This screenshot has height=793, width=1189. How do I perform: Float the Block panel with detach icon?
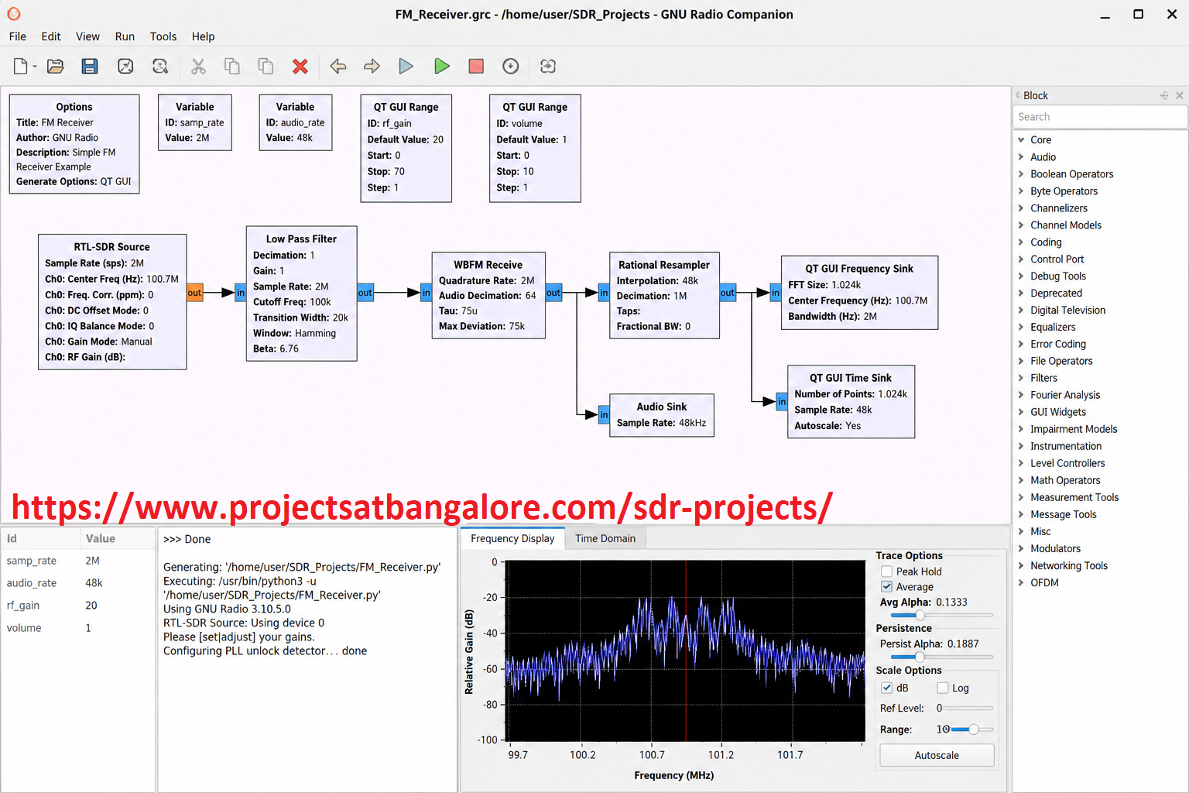[1163, 95]
